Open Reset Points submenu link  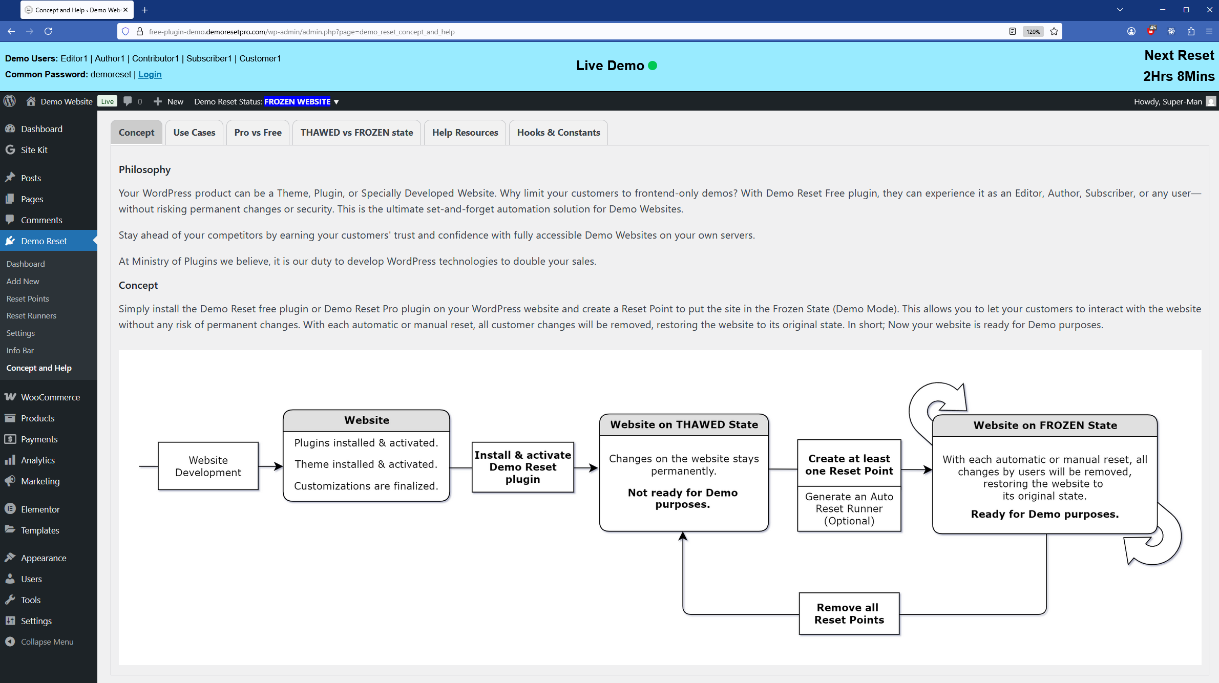28,298
